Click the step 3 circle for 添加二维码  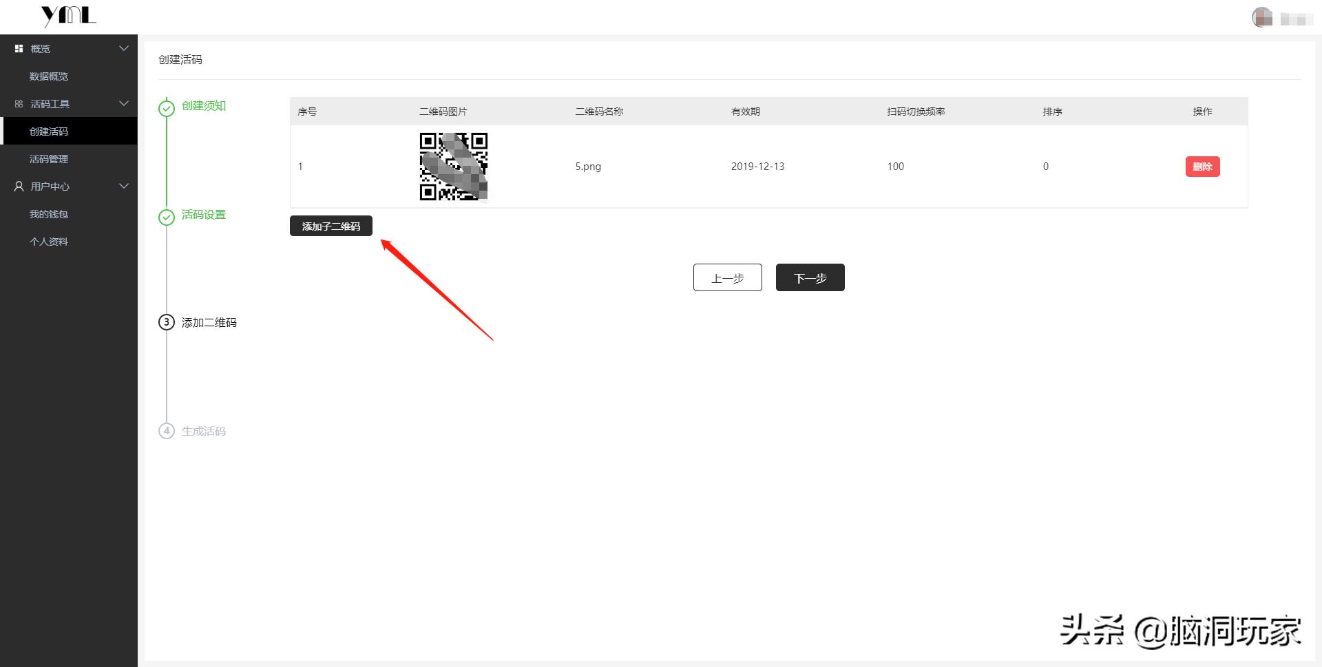pyautogui.click(x=167, y=322)
